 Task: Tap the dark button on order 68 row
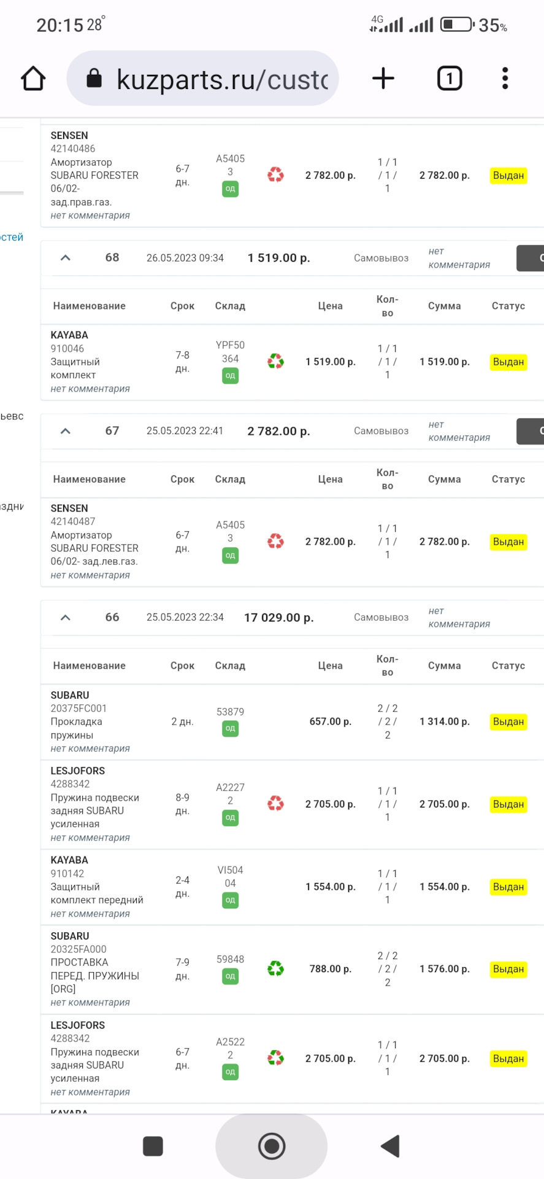pyautogui.click(x=531, y=258)
